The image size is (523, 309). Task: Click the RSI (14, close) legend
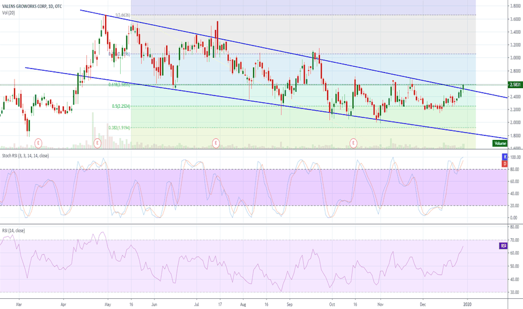13,230
